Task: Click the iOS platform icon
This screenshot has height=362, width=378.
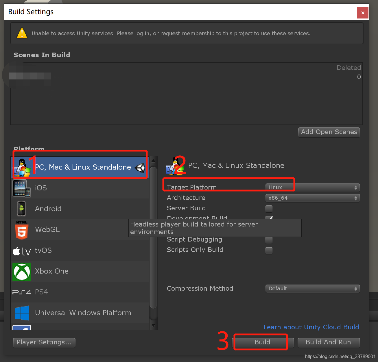Action: pos(22,188)
